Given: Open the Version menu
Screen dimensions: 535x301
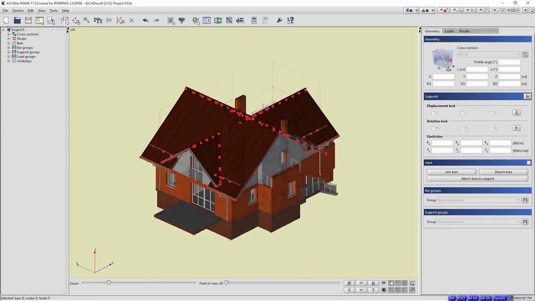Looking at the screenshot, I should (x=18, y=10).
